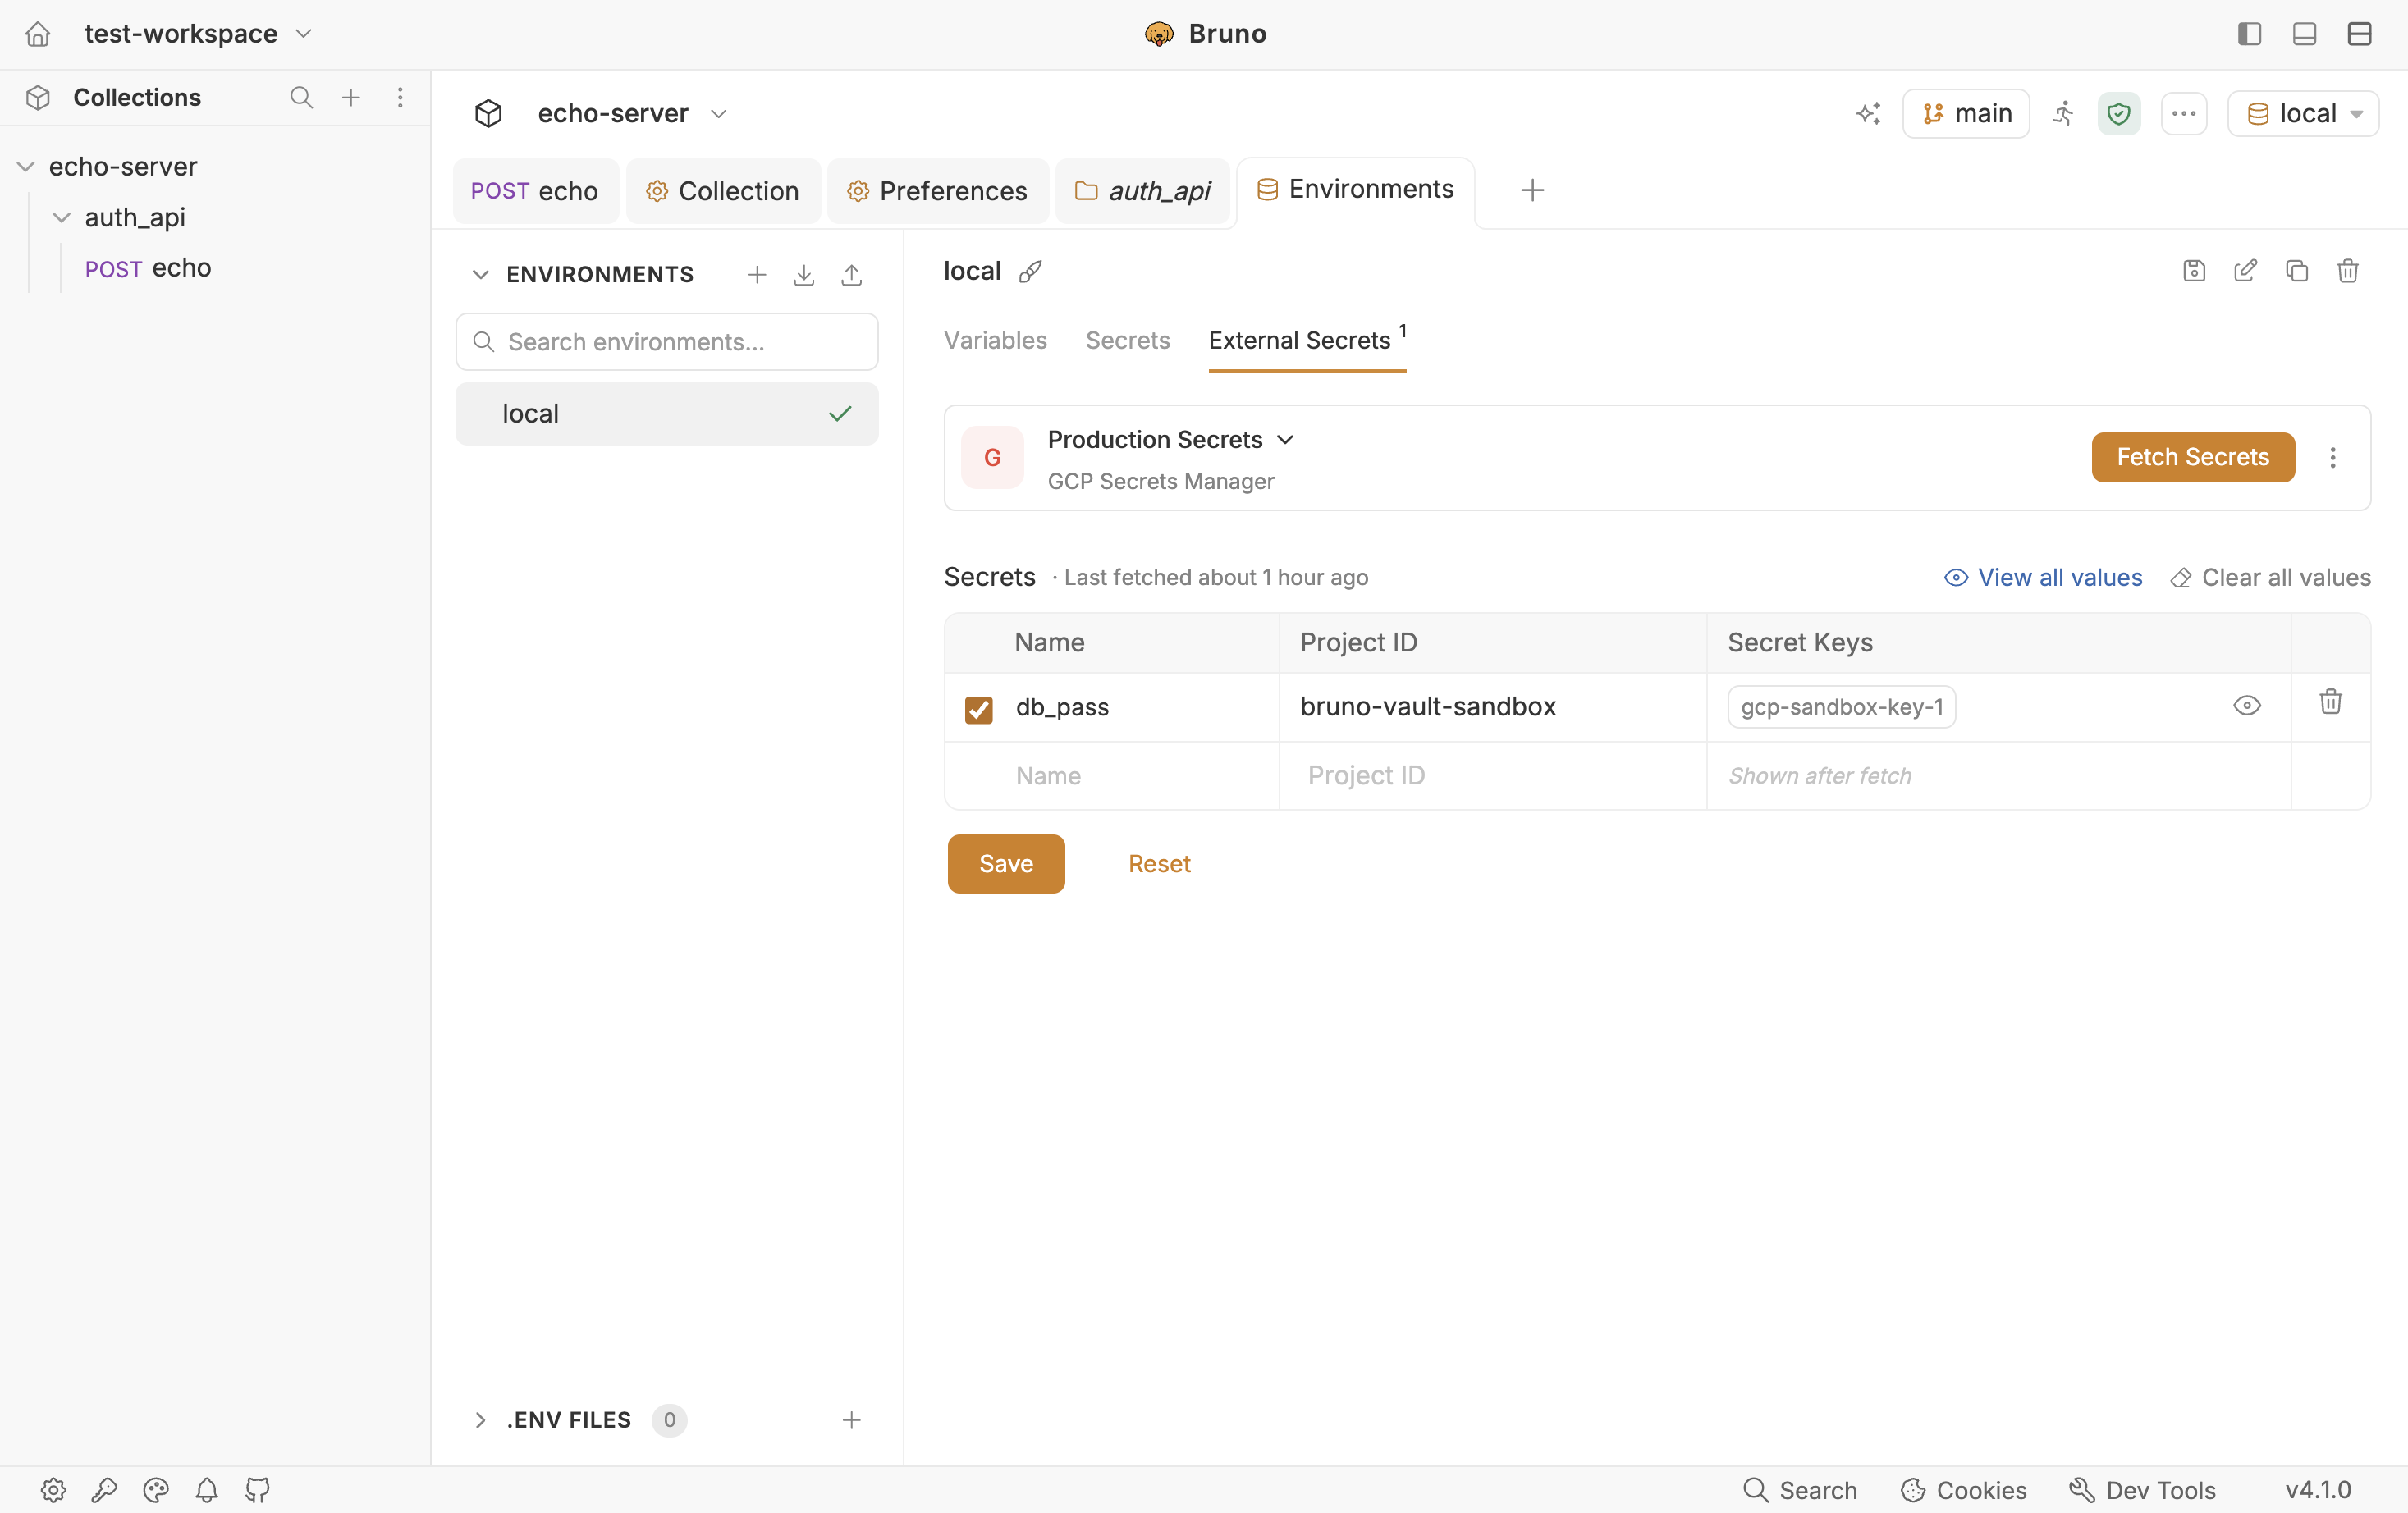Collapse the ENVIRONMENTS section
The height and width of the screenshot is (1513, 2408).
(x=481, y=274)
